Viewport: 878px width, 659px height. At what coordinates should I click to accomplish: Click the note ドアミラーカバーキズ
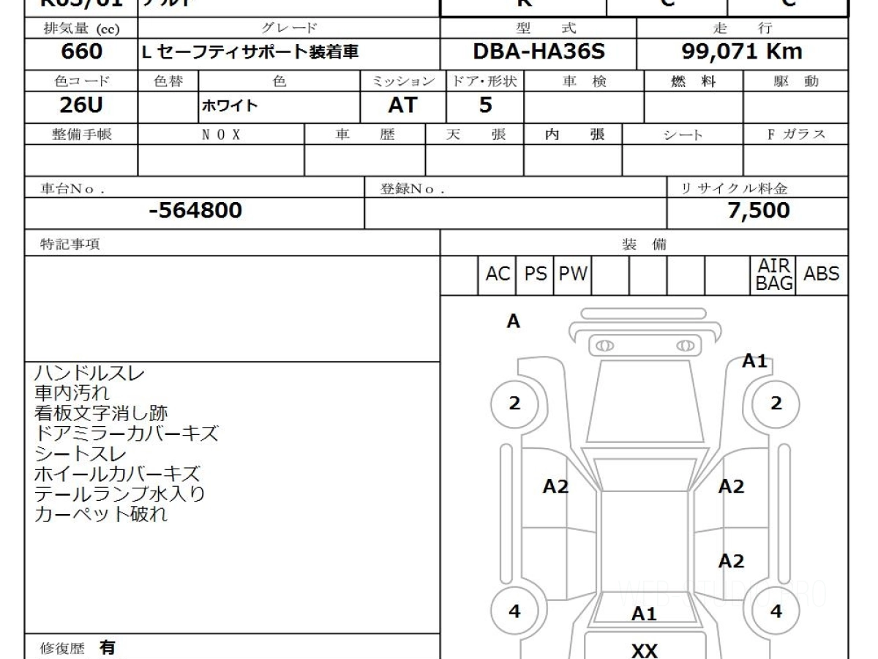(x=126, y=433)
